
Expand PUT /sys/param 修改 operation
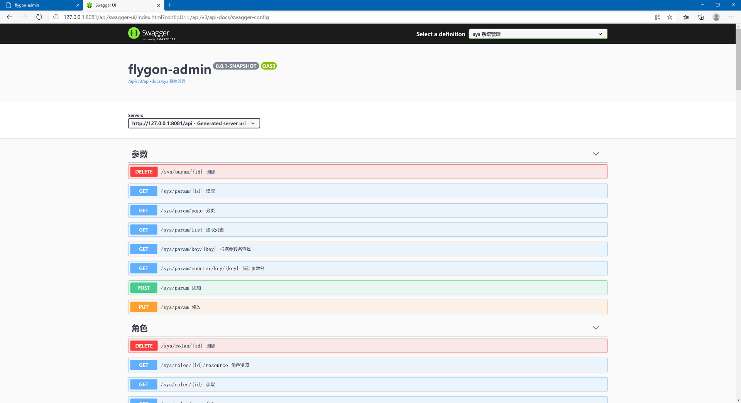click(368, 307)
